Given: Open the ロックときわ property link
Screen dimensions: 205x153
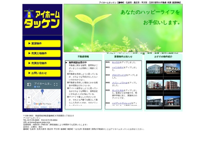Looking at the screenshot, I should pos(118,90).
